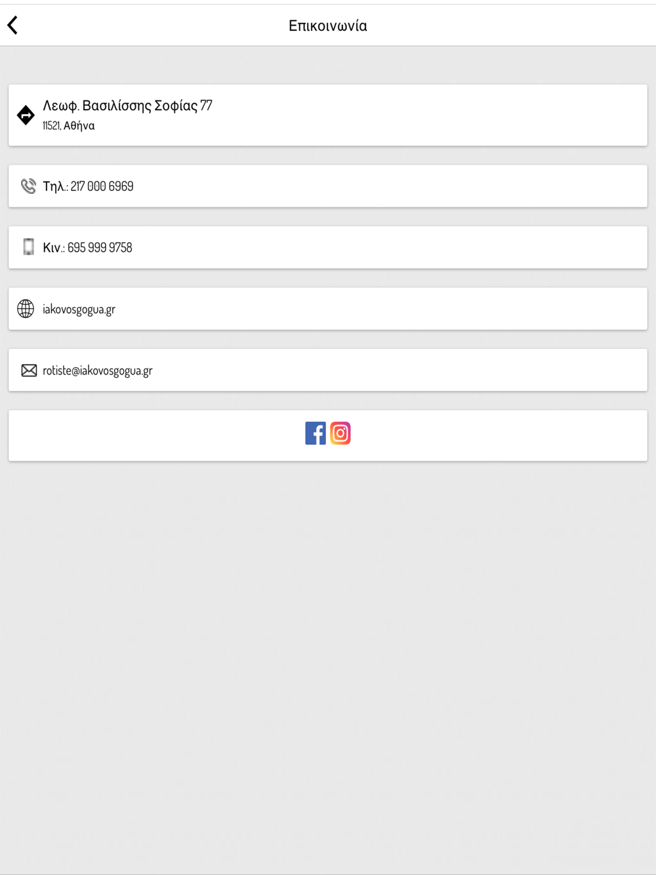Screen dimensions: 656x875
Task: Go back using the header arrow
Action: coord(12,26)
